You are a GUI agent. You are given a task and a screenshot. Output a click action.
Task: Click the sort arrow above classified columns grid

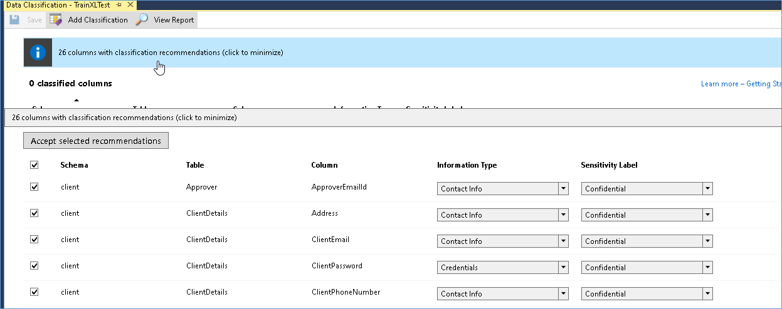[76, 99]
